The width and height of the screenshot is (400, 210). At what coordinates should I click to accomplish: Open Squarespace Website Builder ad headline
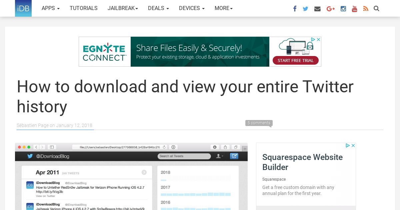click(302, 162)
